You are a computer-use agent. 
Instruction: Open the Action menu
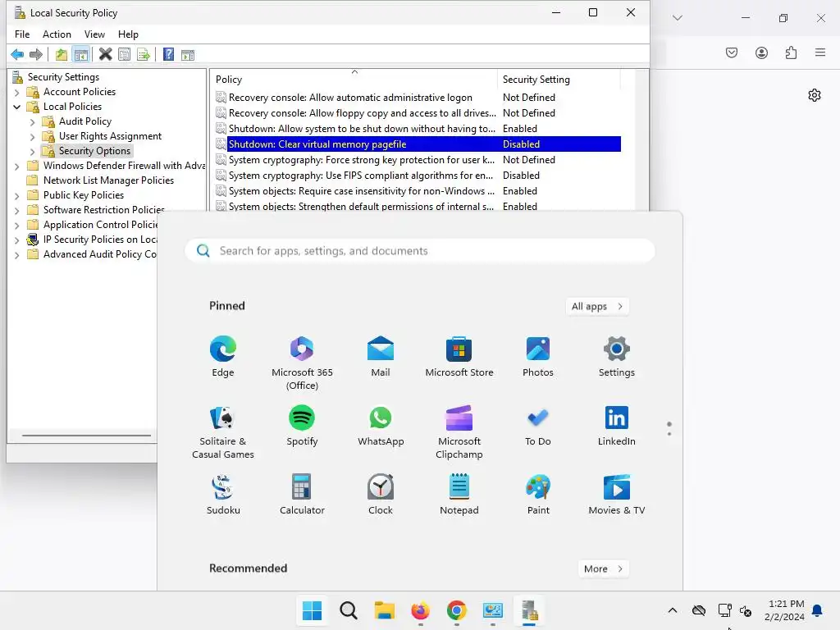[x=57, y=34]
